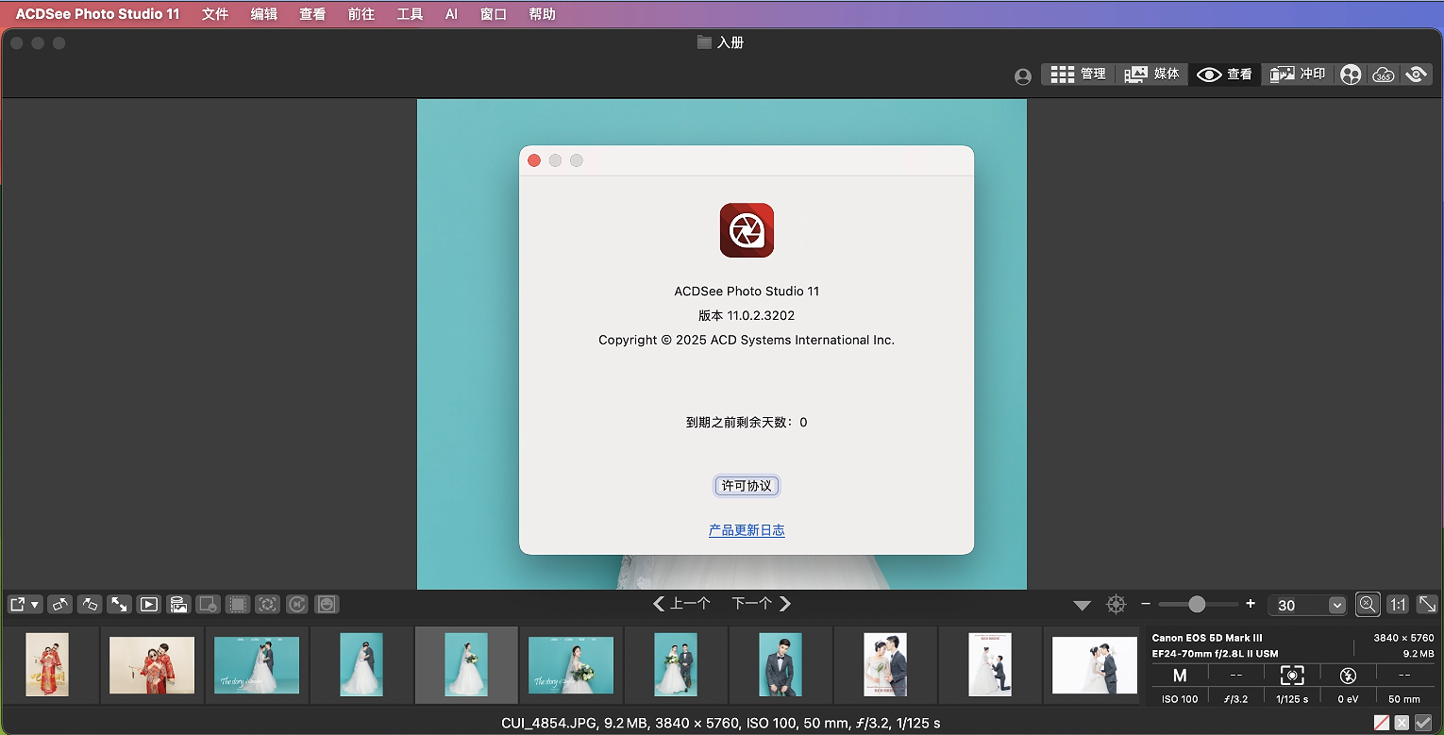This screenshot has width=1444, height=735.
Task: Switch to the 管理 mode tab
Action: pyautogui.click(x=1078, y=74)
